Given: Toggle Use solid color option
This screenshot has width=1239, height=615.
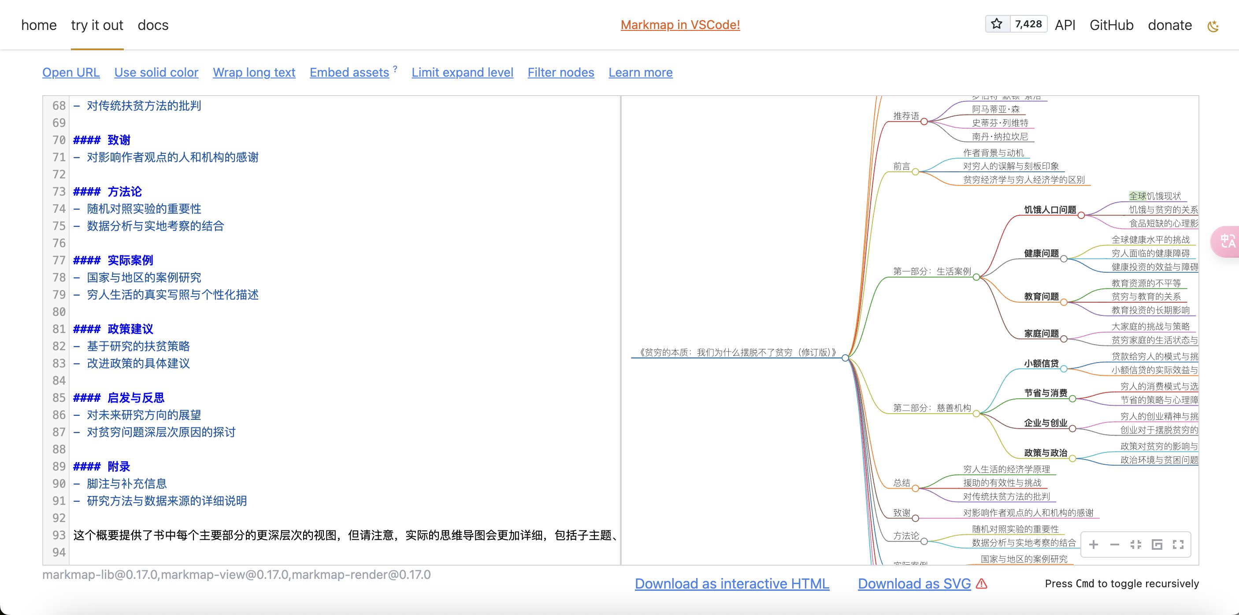Looking at the screenshot, I should [156, 73].
